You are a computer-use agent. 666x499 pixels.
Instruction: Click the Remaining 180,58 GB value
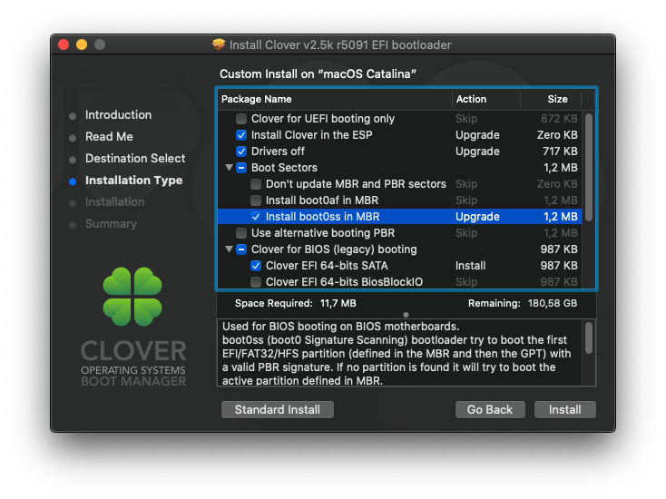click(x=553, y=303)
